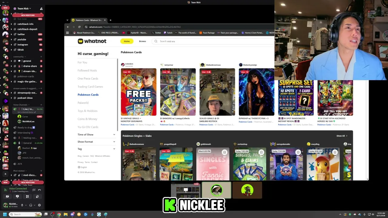Image resolution: width=388 pixels, height=218 pixels.
Task: Expand the Tag filter
Action: coord(96,149)
